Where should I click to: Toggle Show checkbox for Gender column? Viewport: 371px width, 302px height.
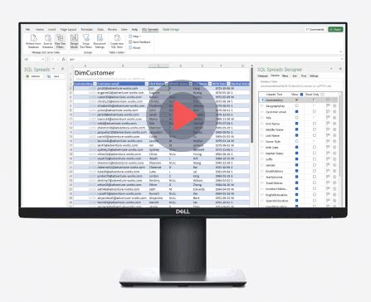coord(296,165)
